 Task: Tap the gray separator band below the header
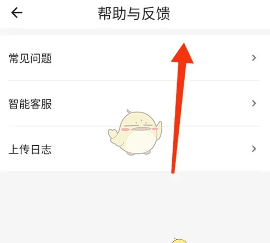[135, 32]
